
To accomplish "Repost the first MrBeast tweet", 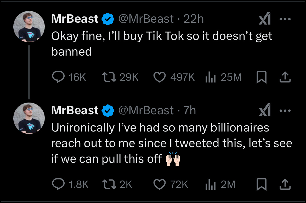I will click(x=107, y=77).
